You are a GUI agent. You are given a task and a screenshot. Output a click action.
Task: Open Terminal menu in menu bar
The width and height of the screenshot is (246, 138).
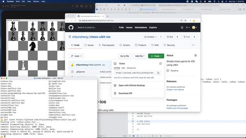10,2
